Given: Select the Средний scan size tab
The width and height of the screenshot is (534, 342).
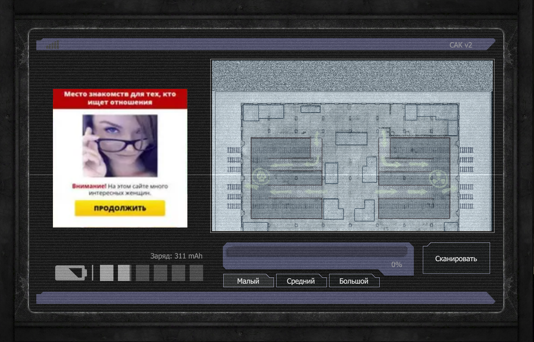Looking at the screenshot, I should tap(301, 281).
